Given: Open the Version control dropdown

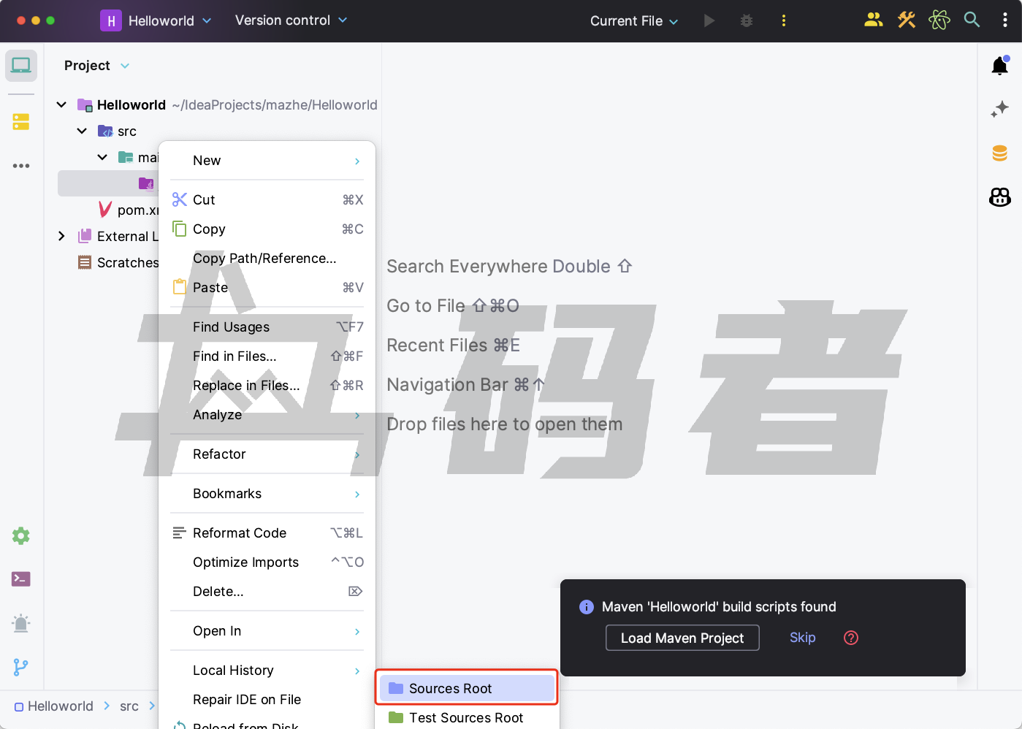Looking at the screenshot, I should [x=291, y=20].
